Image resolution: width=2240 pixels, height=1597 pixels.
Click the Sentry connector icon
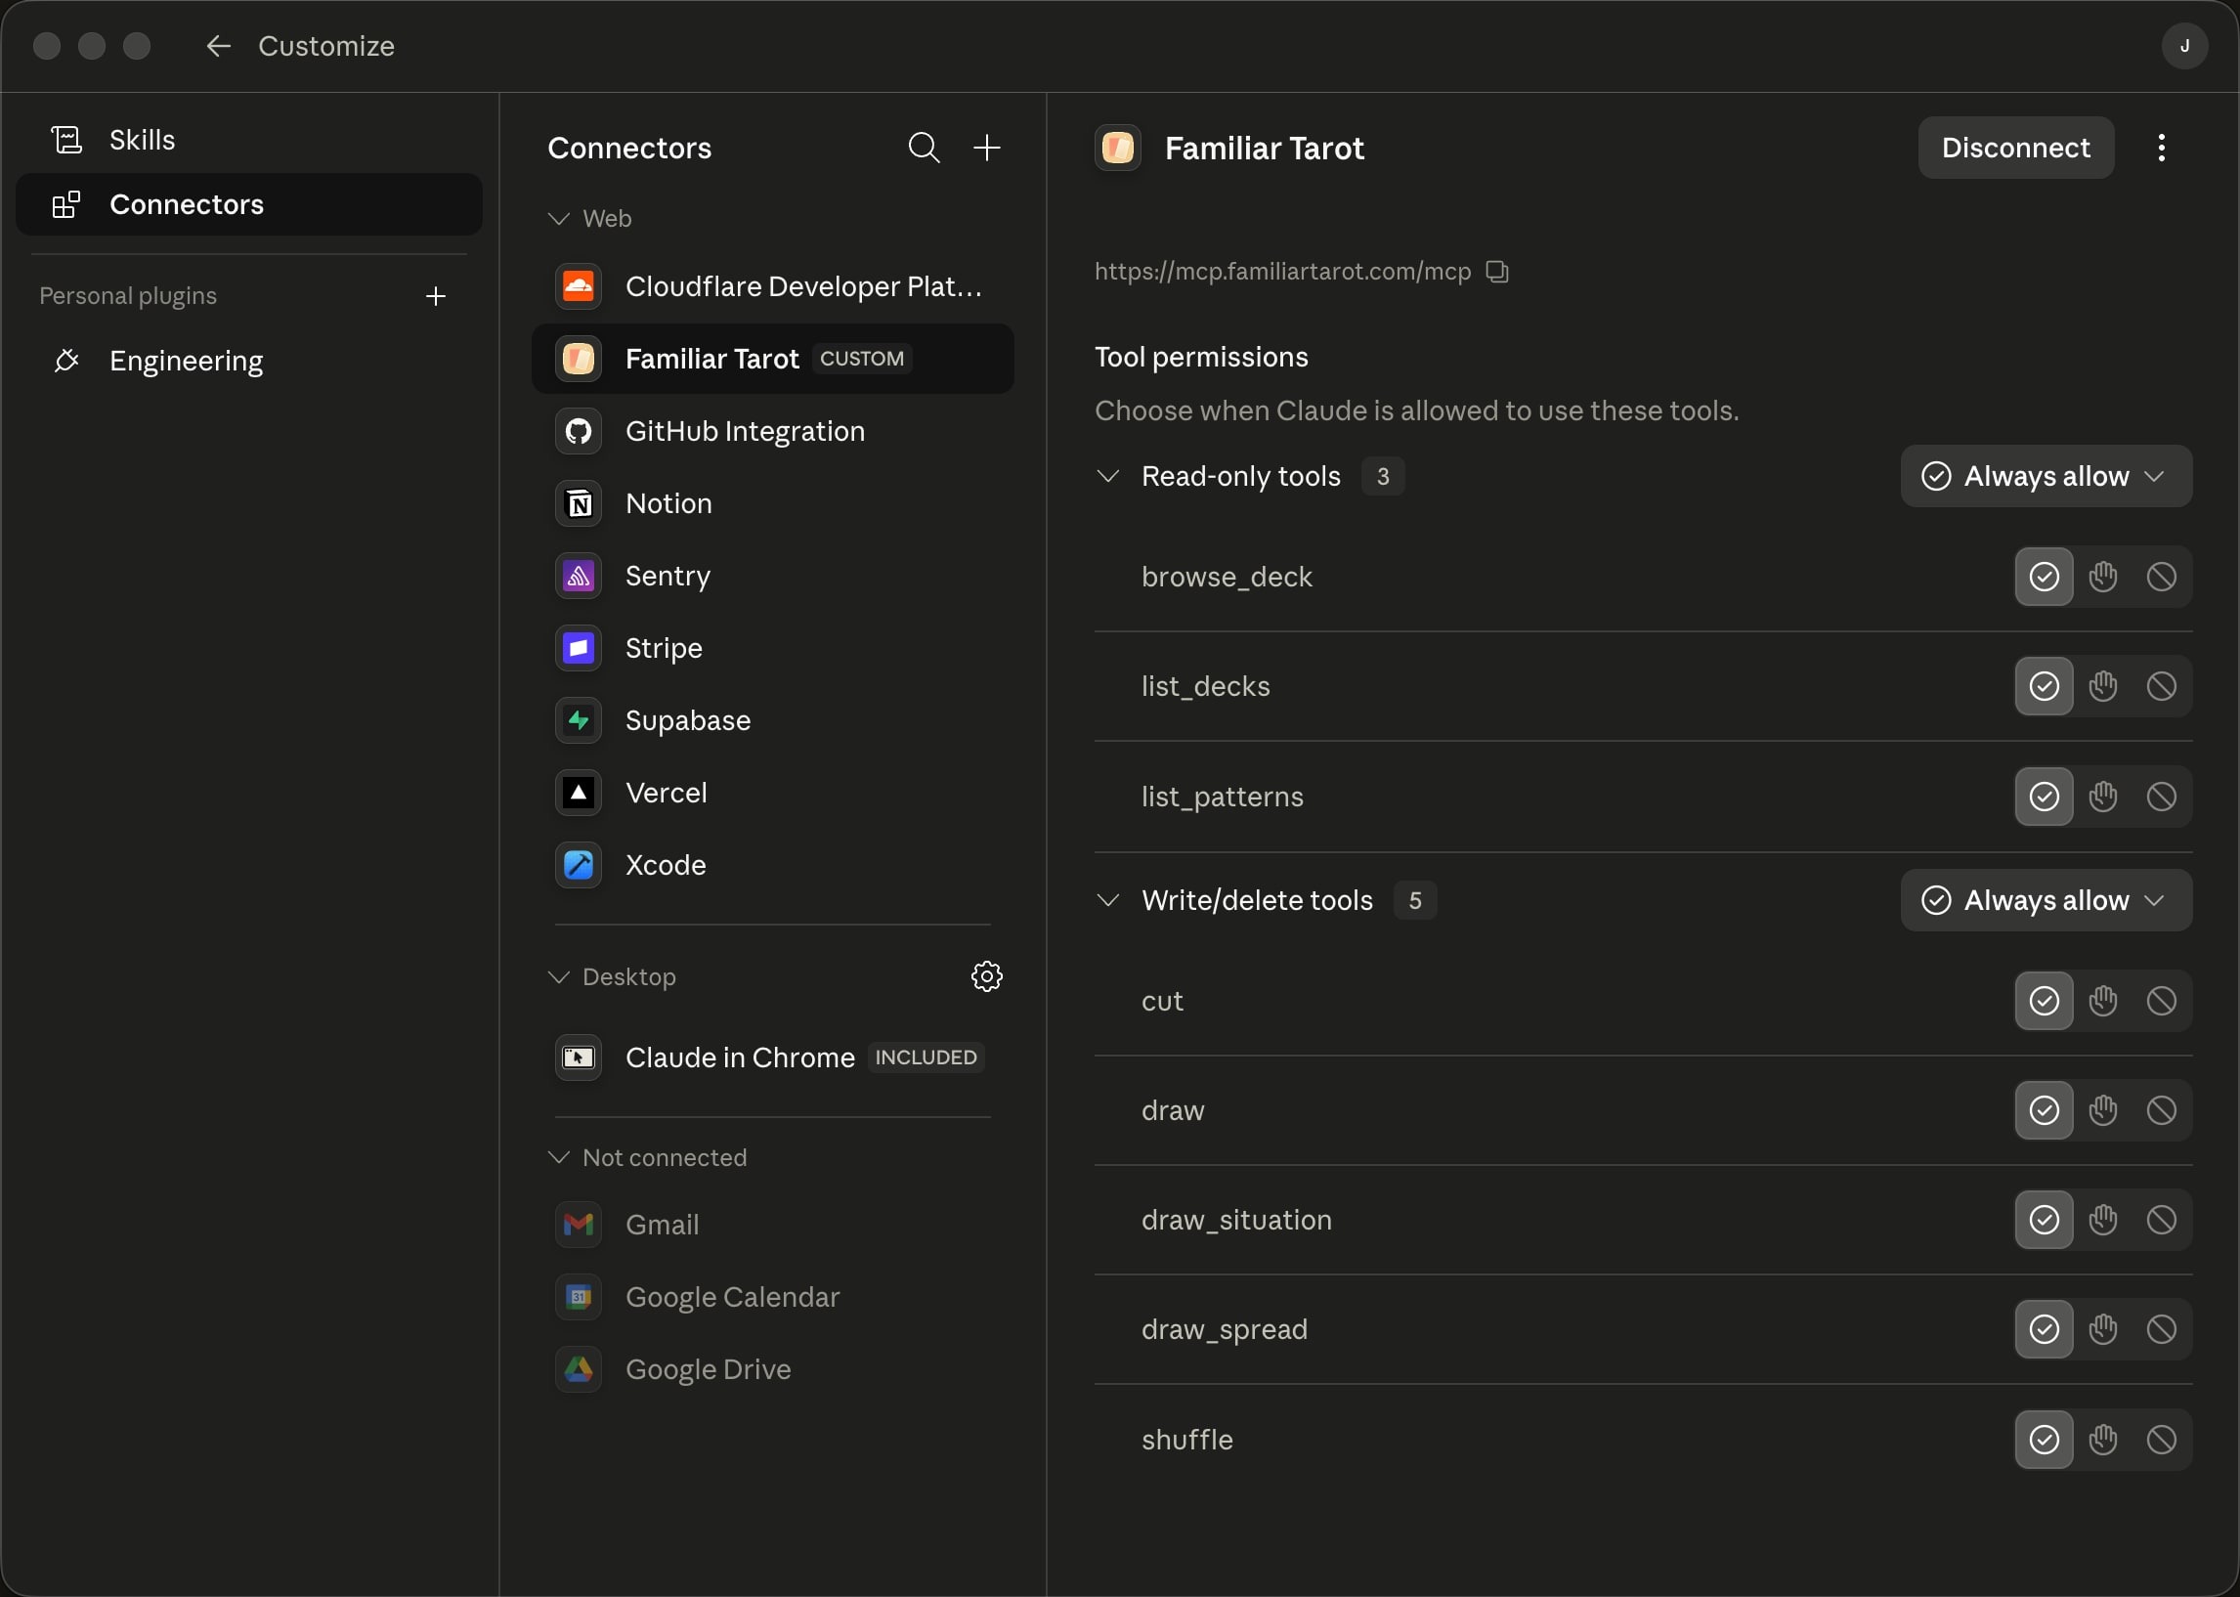pos(579,576)
